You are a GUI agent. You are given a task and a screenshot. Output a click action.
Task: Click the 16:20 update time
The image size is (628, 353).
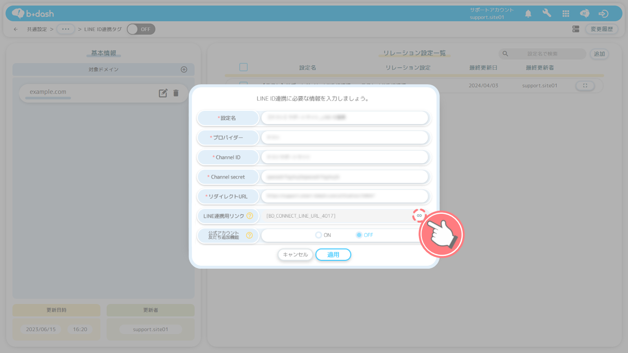(80, 329)
